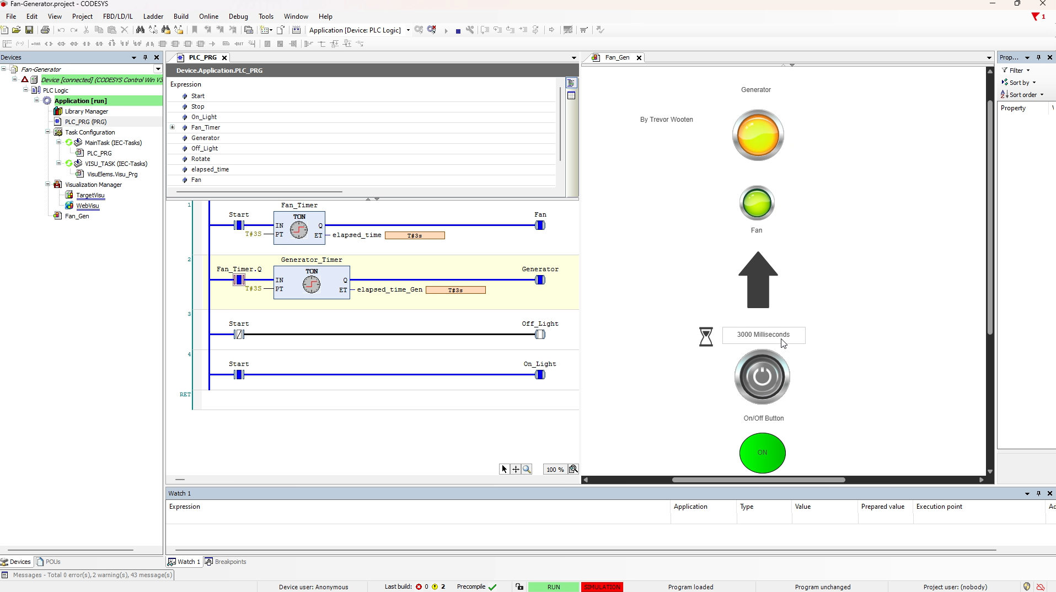Click the Logout gear icon with red X
Screen dimensions: 1056x592
(432, 30)
